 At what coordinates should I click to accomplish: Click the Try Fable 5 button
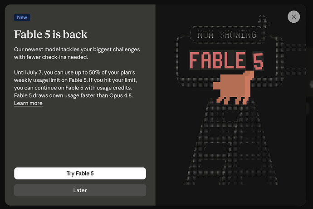[x=80, y=174]
